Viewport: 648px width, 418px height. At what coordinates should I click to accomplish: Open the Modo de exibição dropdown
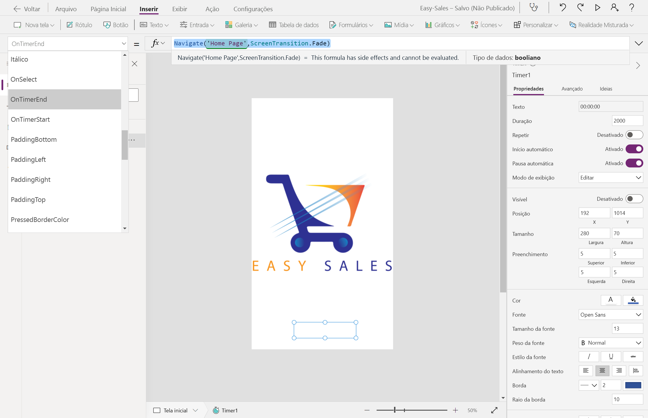coord(610,178)
